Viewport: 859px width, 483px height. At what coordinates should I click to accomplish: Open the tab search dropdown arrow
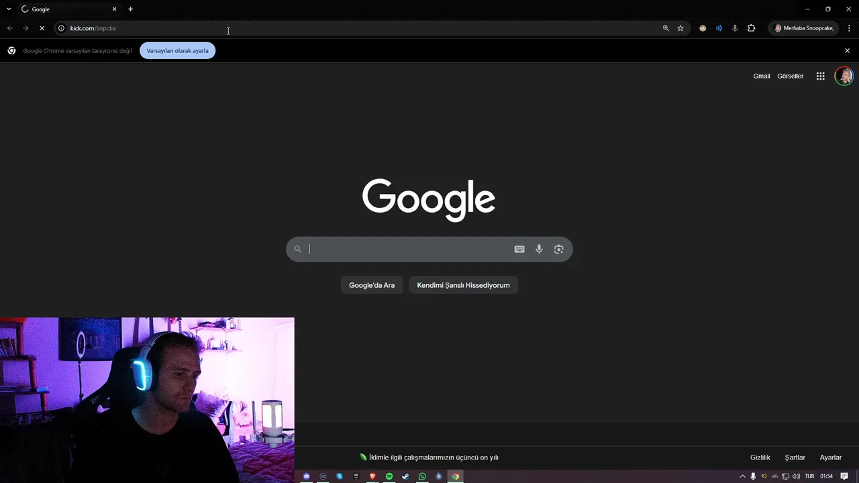tap(9, 9)
